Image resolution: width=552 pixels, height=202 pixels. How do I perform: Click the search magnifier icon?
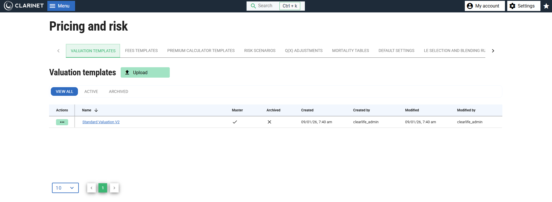pos(253,6)
